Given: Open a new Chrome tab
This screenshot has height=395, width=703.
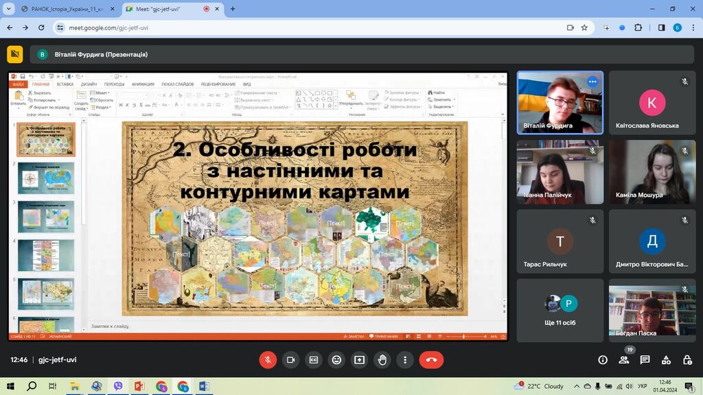Looking at the screenshot, I should [233, 9].
